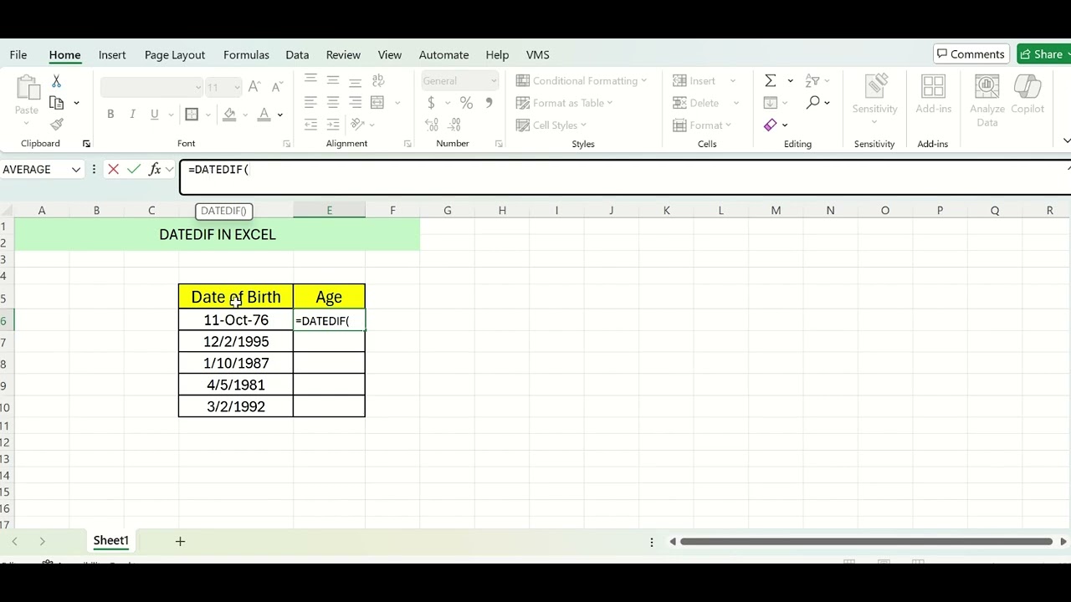Click the Analyze Data icon
The height and width of the screenshot is (602, 1071).
point(987,87)
